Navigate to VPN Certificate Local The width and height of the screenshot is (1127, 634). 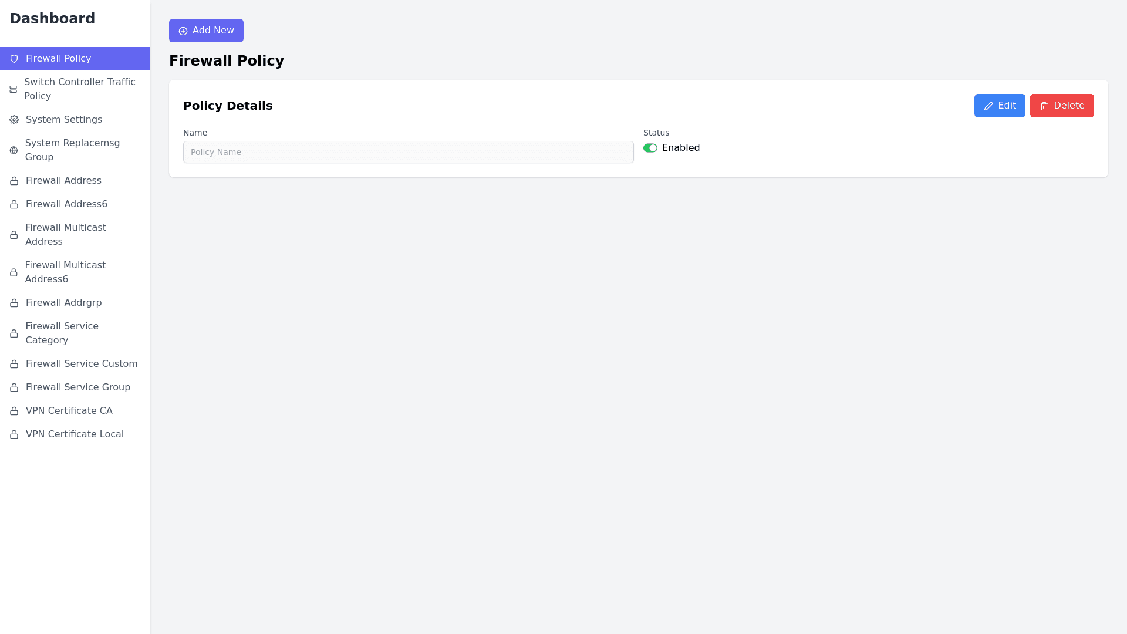pyautogui.click(x=75, y=434)
